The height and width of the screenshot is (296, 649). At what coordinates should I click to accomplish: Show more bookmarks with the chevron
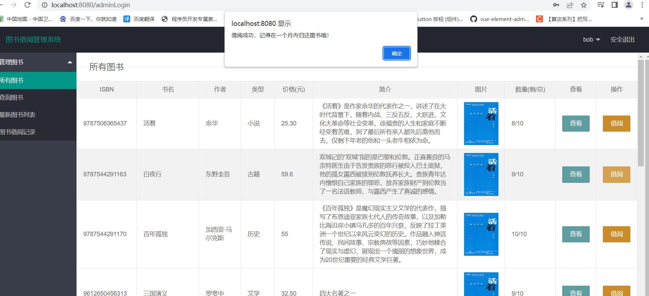[x=641, y=19]
